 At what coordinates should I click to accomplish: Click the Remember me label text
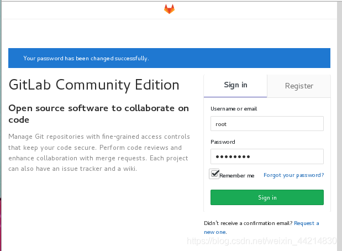(237, 176)
